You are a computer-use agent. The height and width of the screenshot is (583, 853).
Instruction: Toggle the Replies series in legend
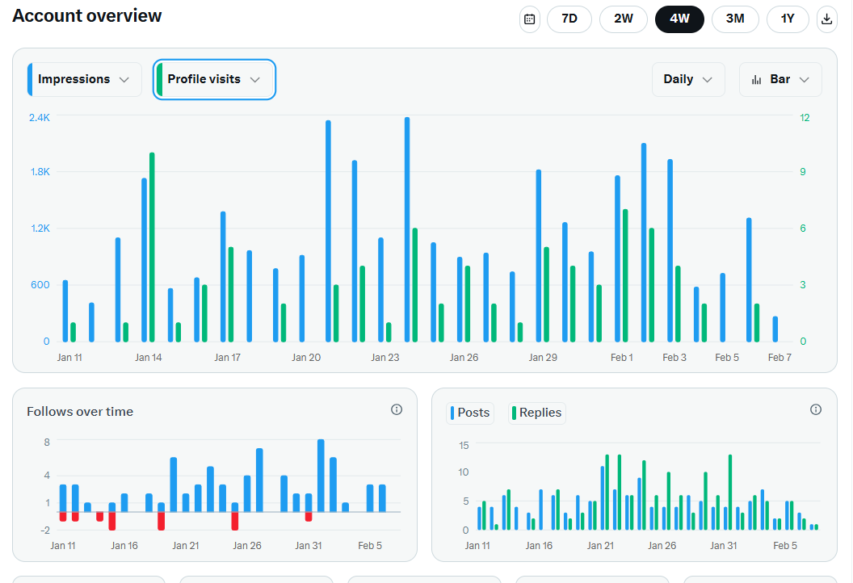pyautogui.click(x=536, y=413)
